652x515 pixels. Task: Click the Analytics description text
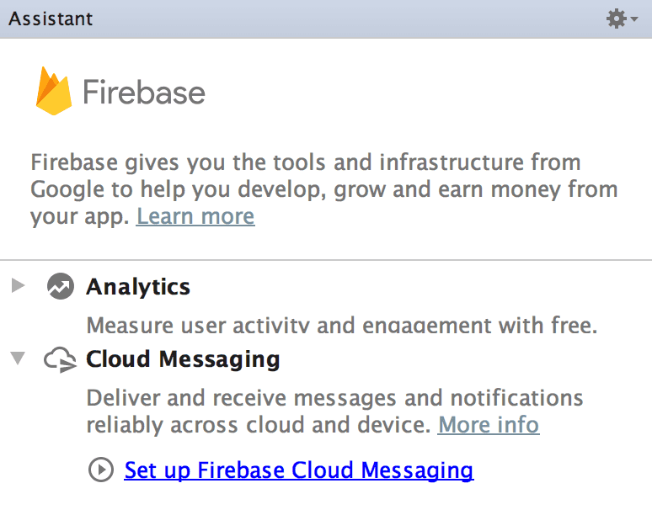[x=342, y=325]
